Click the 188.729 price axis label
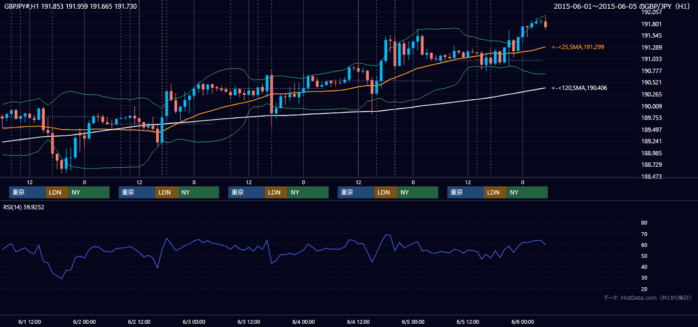Image resolution: width=698 pixels, height=327 pixels. (x=651, y=165)
